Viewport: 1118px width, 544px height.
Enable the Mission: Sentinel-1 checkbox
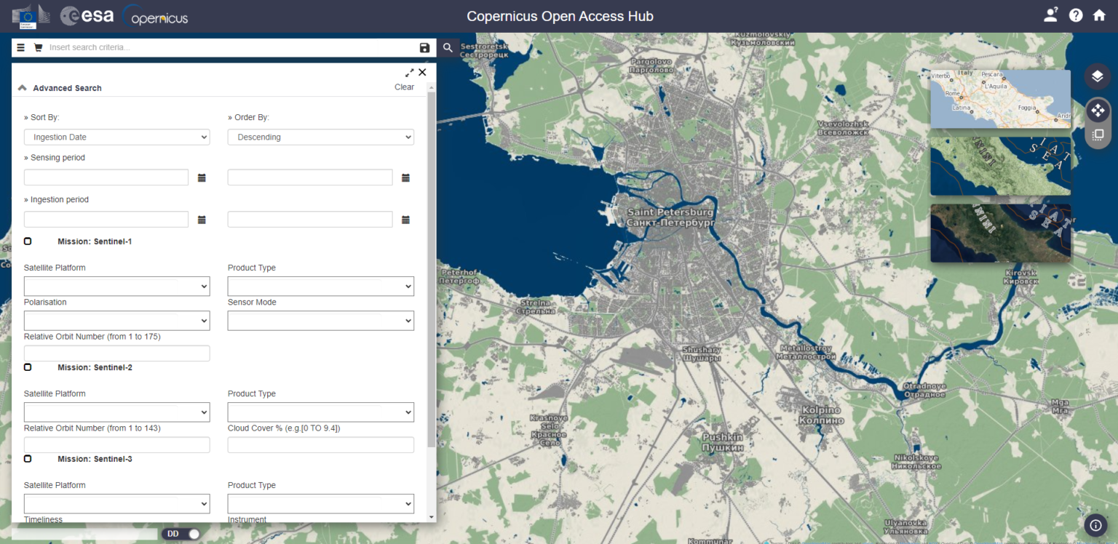point(28,241)
